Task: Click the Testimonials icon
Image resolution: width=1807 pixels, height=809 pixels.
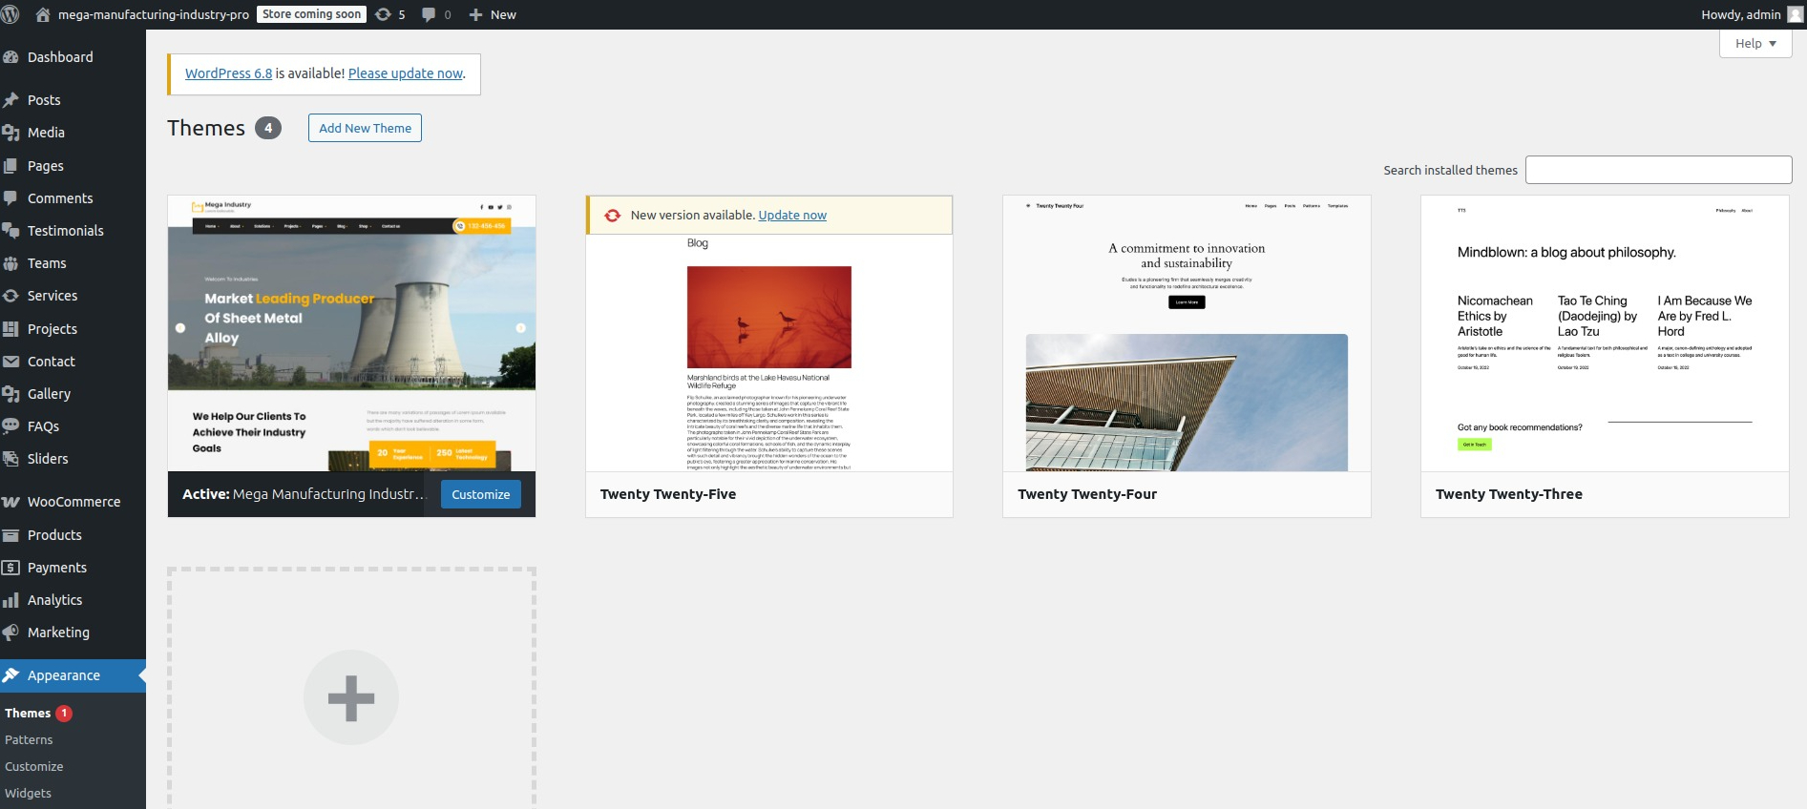Action: 11,231
